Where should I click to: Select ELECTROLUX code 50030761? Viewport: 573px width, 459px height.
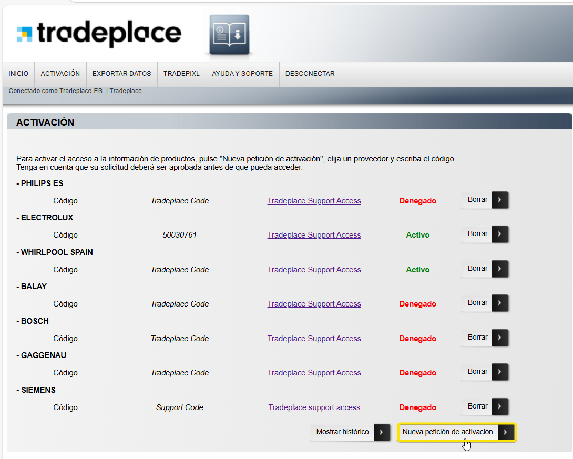[x=179, y=235]
